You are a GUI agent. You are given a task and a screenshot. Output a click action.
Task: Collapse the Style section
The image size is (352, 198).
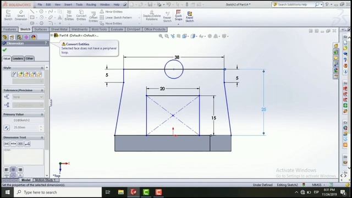tap(42, 68)
